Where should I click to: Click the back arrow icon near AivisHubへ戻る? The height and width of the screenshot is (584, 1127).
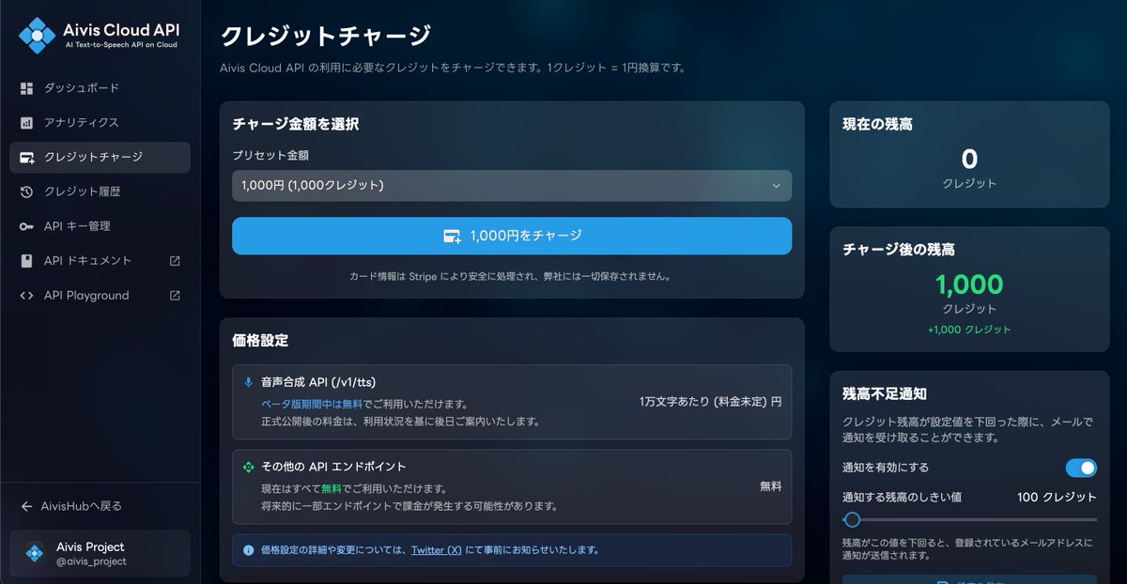tap(26, 506)
